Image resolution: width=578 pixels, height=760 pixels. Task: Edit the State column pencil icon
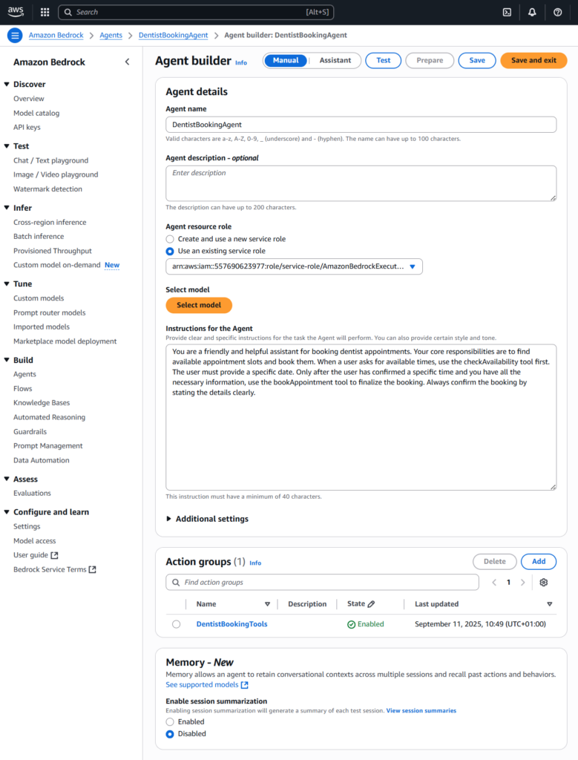click(x=371, y=604)
